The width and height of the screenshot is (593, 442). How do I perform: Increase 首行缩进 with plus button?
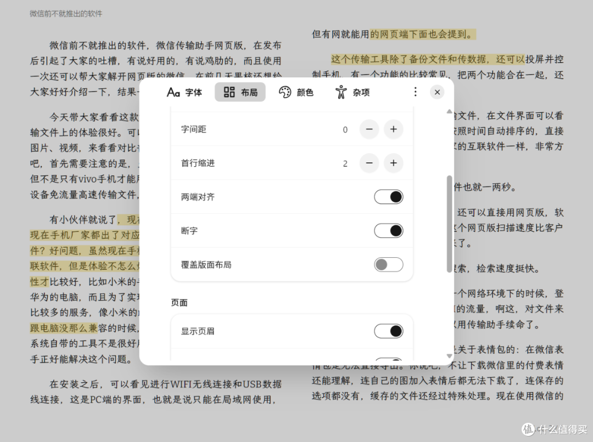click(393, 163)
